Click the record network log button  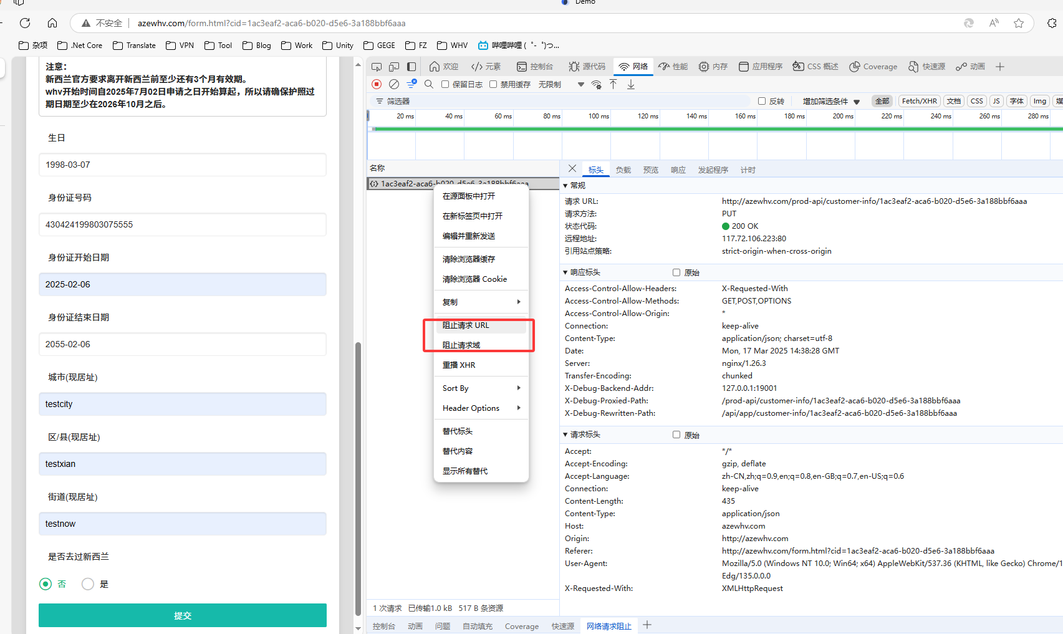tap(377, 84)
